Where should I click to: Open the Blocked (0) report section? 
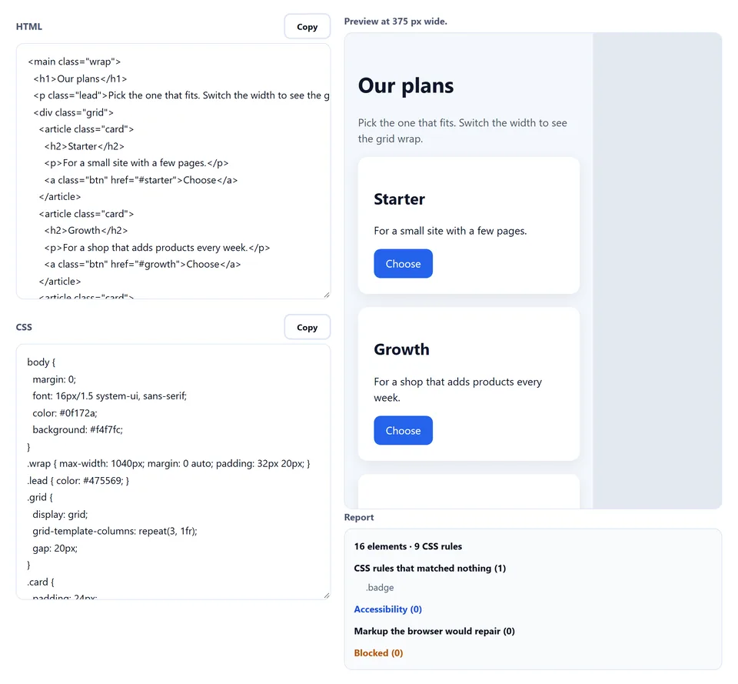click(378, 653)
